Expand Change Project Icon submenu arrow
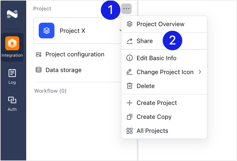This screenshot has height=161, width=237. click(x=200, y=72)
